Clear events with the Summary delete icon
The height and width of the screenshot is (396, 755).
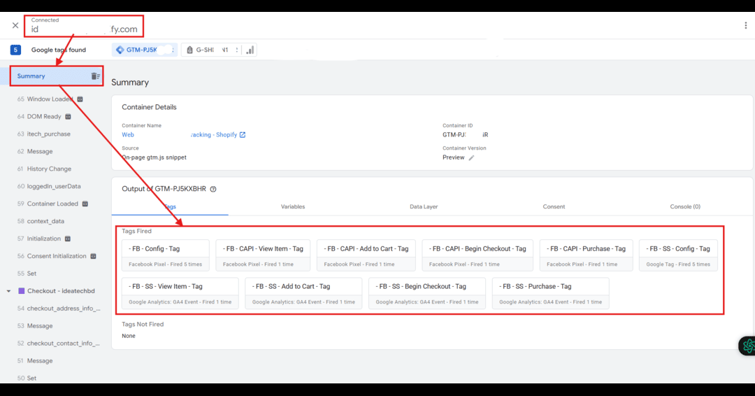95,76
